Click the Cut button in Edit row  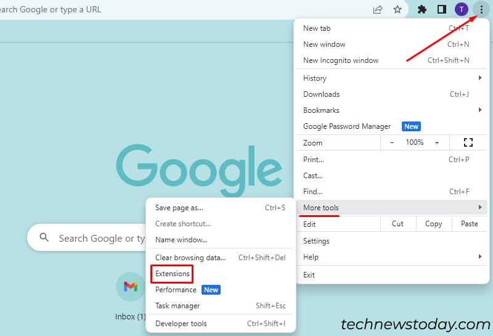click(397, 224)
